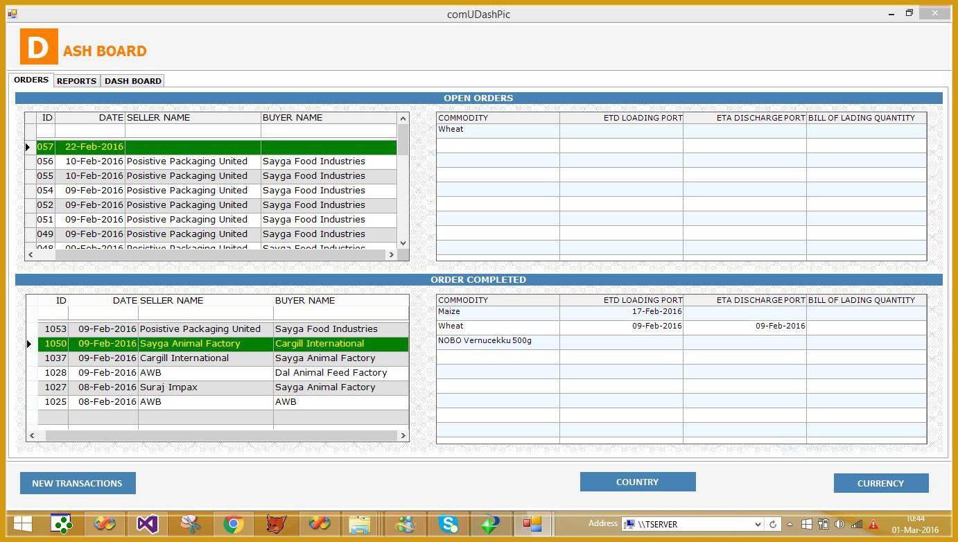Viewport: 958px width, 542px height.
Task: Click the red warning triangle in the tray
Action: click(872, 525)
